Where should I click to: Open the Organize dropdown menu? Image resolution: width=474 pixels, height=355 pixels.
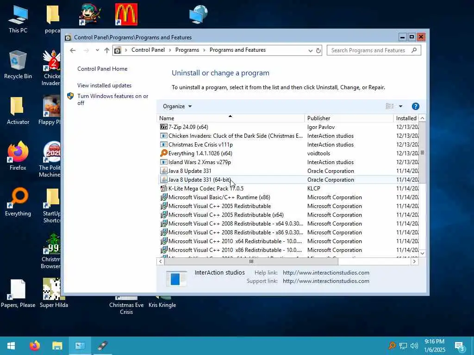point(177,106)
